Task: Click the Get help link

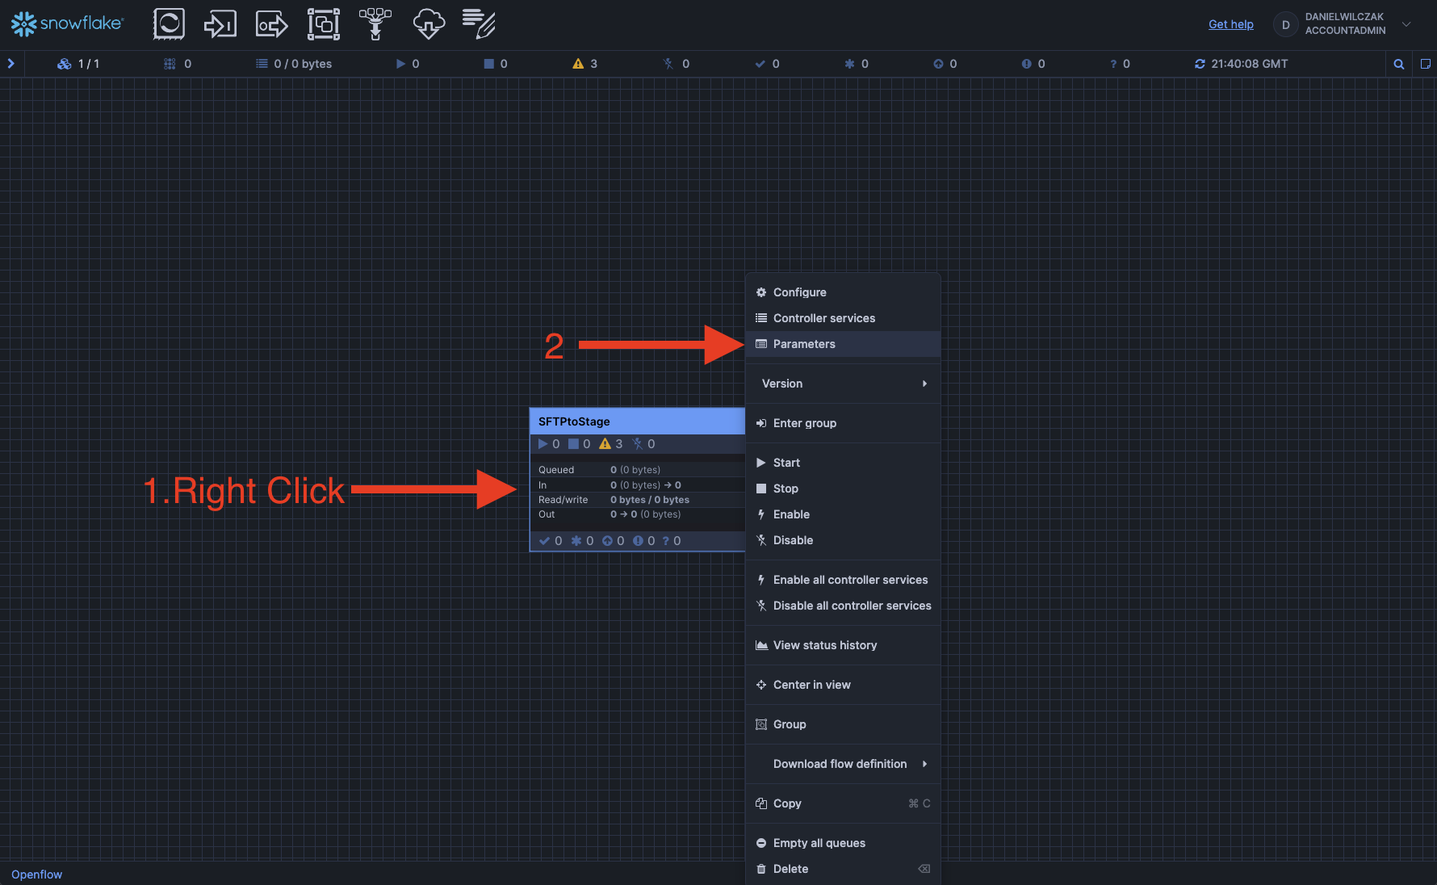Action: click(x=1230, y=24)
